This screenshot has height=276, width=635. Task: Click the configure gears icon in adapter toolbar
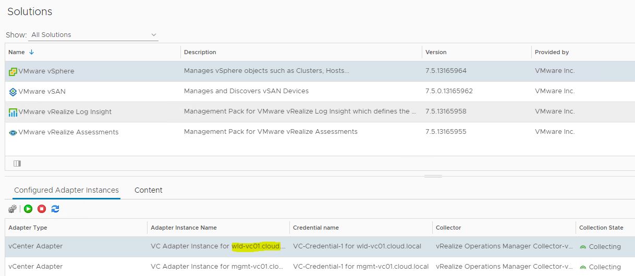click(13, 209)
